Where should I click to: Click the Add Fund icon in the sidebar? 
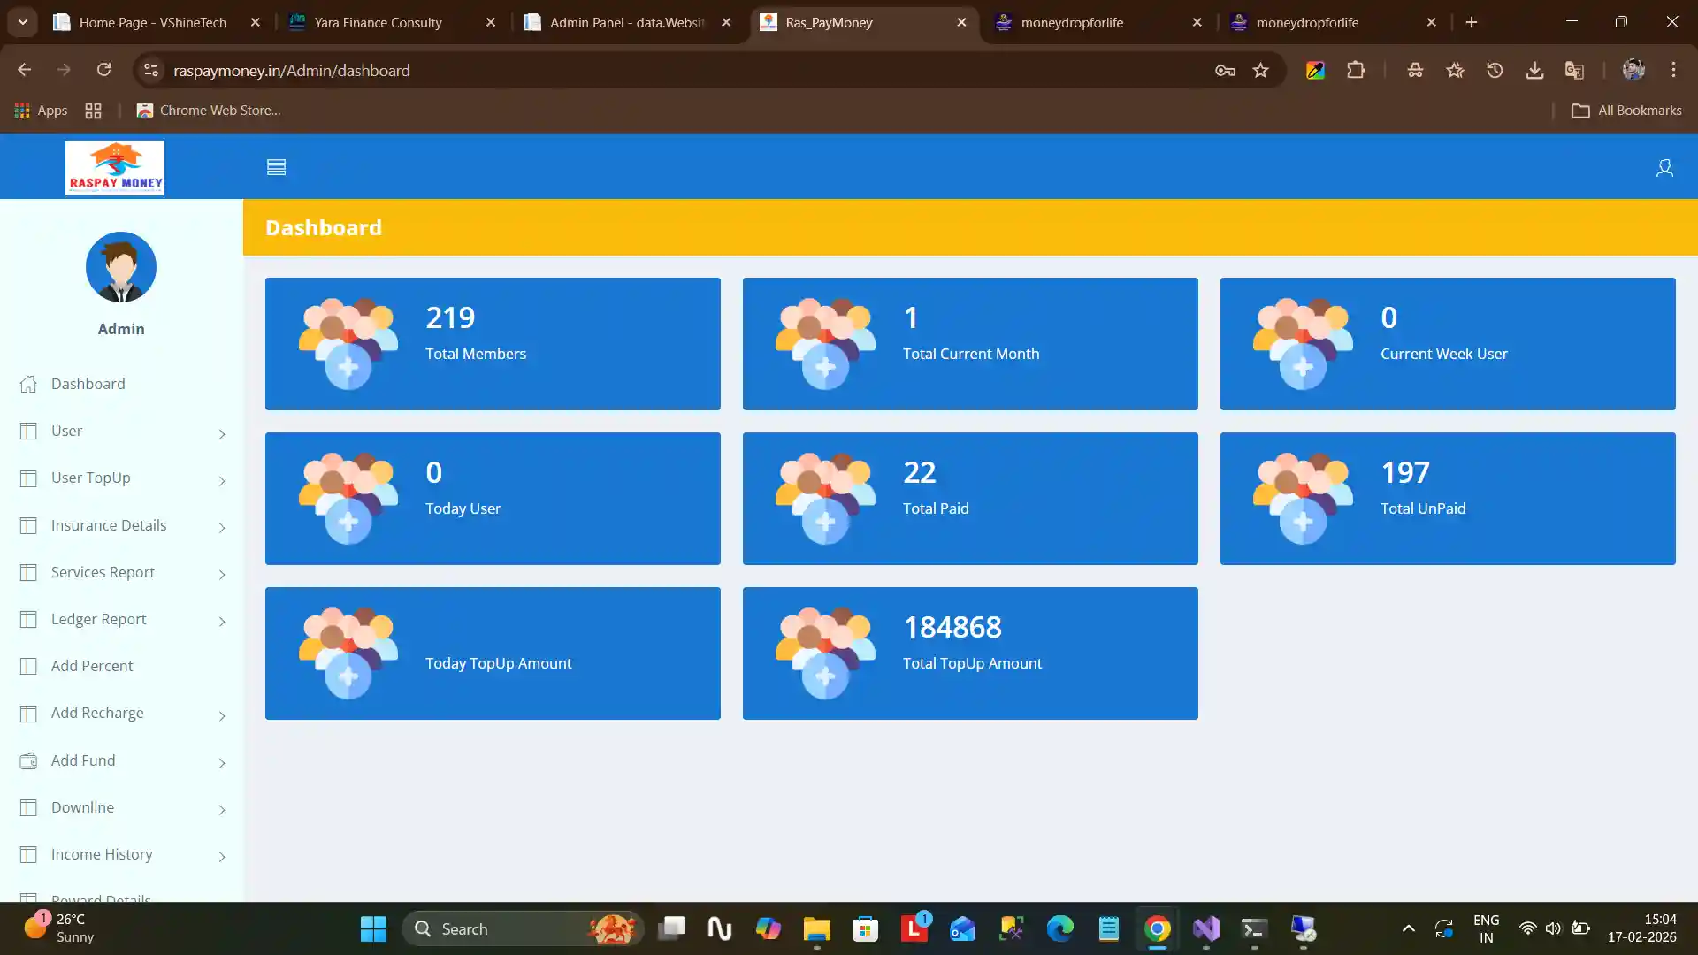coord(27,760)
